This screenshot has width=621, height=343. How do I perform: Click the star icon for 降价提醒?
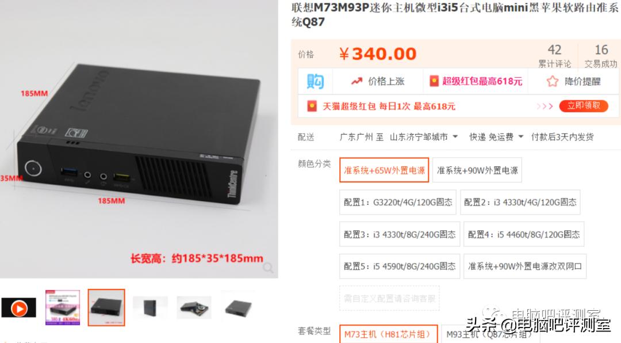pos(552,81)
